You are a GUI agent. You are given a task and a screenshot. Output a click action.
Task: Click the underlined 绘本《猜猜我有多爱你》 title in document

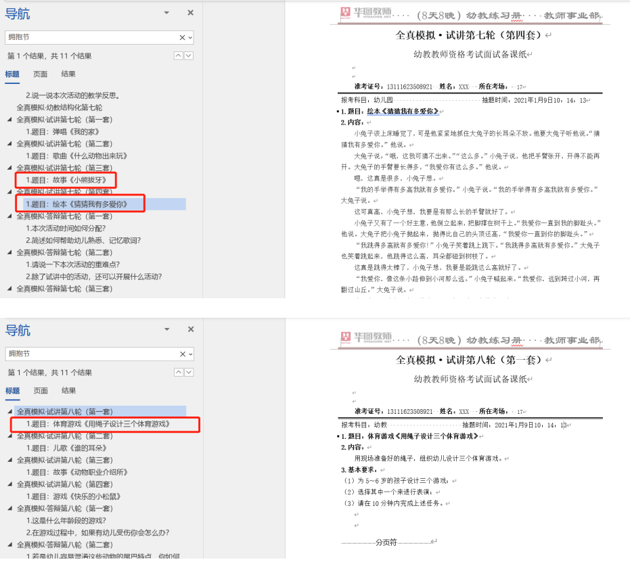(x=402, y=111)
